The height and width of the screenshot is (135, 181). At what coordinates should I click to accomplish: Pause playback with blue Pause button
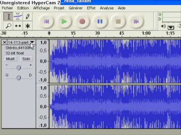(x=100, y=21)
